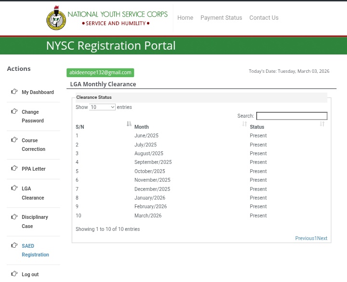Open My Dashboard from Actions sidebar
The height and width of the screenshot is (282, 347).
coord(38,92)
